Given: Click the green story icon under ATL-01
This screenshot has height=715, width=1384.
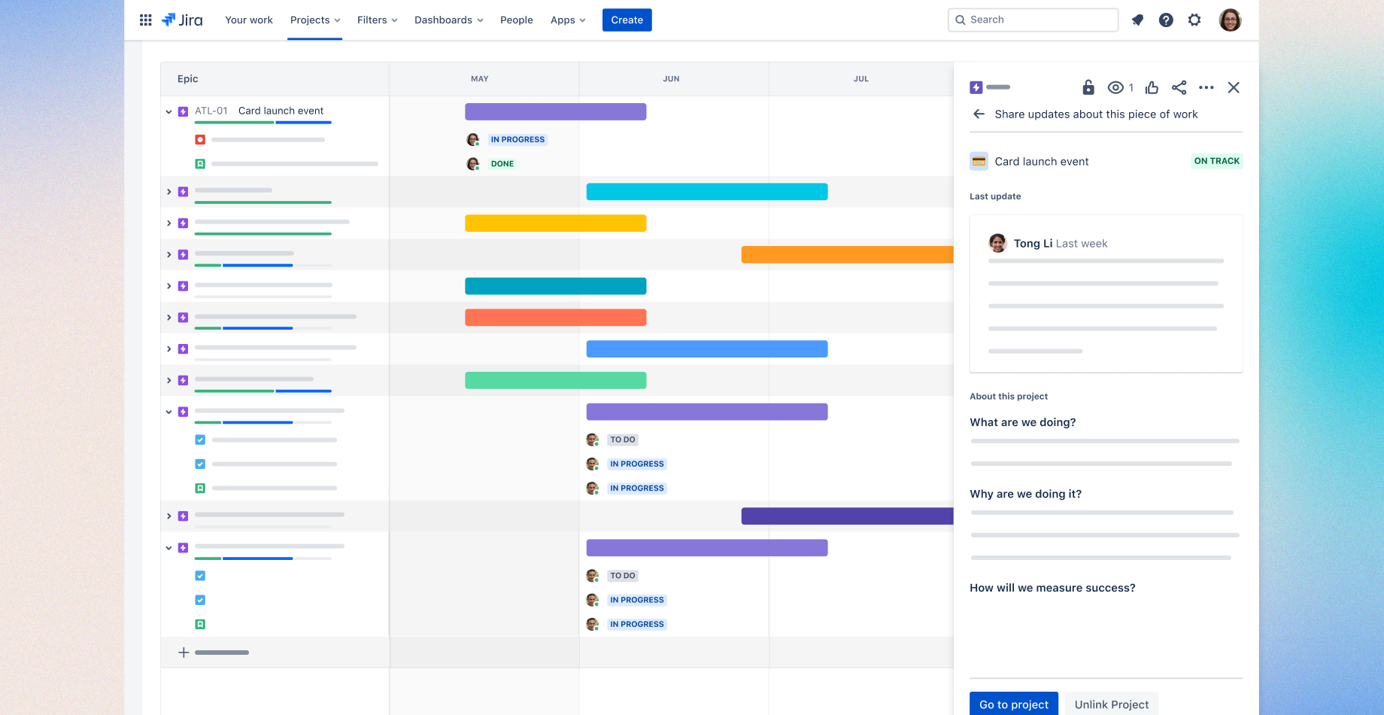Looking at the screenshot, I should point(200,164).
